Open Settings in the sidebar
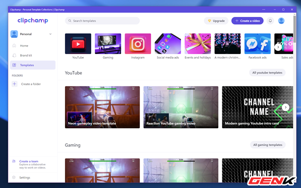Screen dimensions: 301x188 pos(24,178)
